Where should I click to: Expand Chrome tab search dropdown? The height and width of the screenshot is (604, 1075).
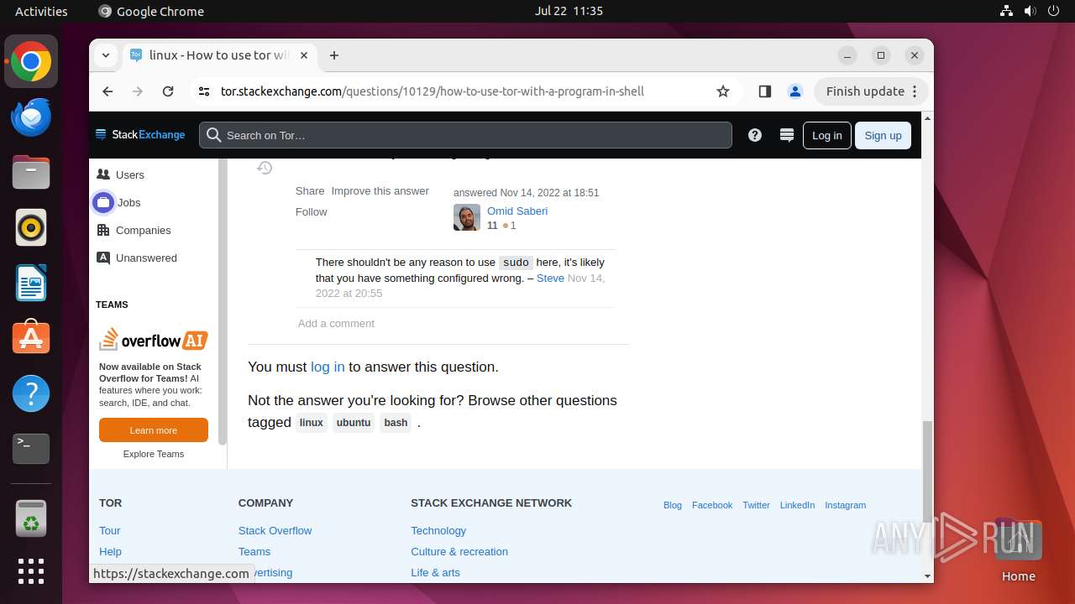coord(106,55)
